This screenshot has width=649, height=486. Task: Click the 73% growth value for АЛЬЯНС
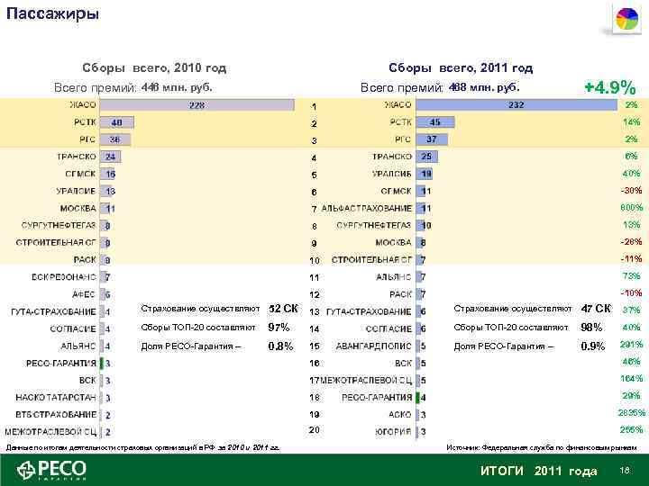click(x=631, y=276)
